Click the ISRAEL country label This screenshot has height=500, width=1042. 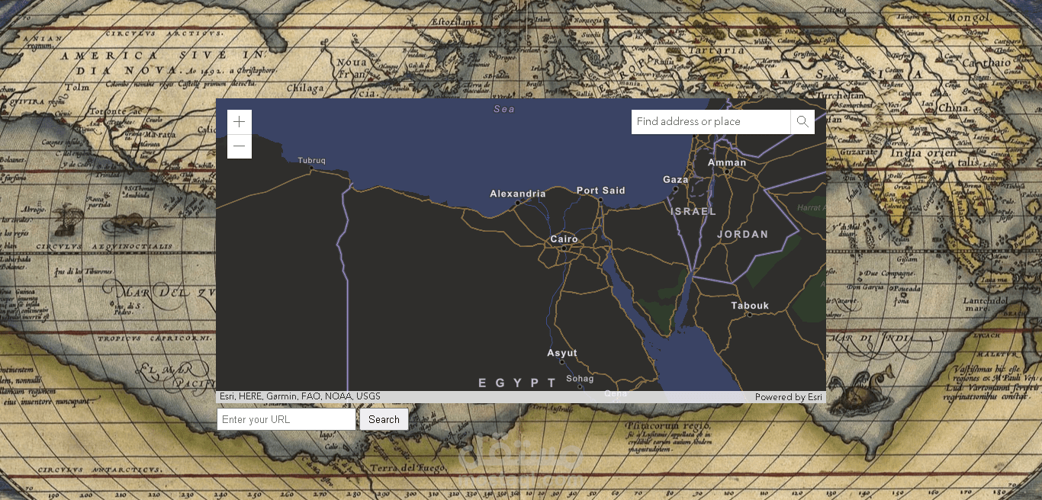click(693, 211)
